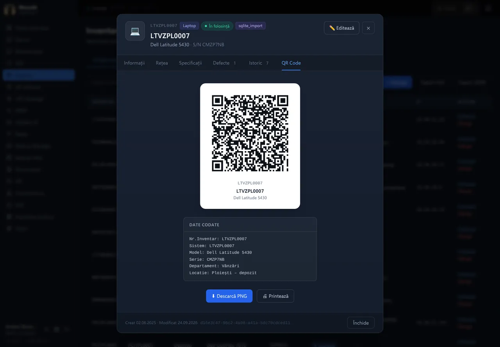Click the Model: Dell Latitude 5430 line
This screenshot has width=500, height=347.
tap(221, 253)
